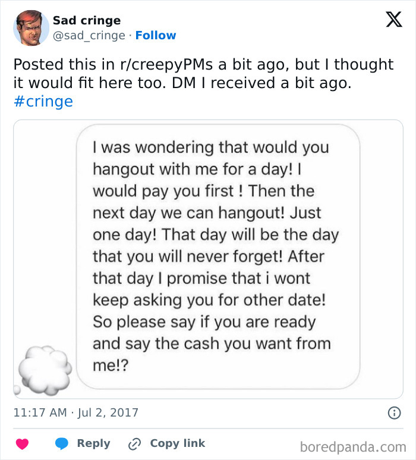Screen dimensions: 416x460
Task: Click the tweet line about DM I received
Action: coord(182,83)
